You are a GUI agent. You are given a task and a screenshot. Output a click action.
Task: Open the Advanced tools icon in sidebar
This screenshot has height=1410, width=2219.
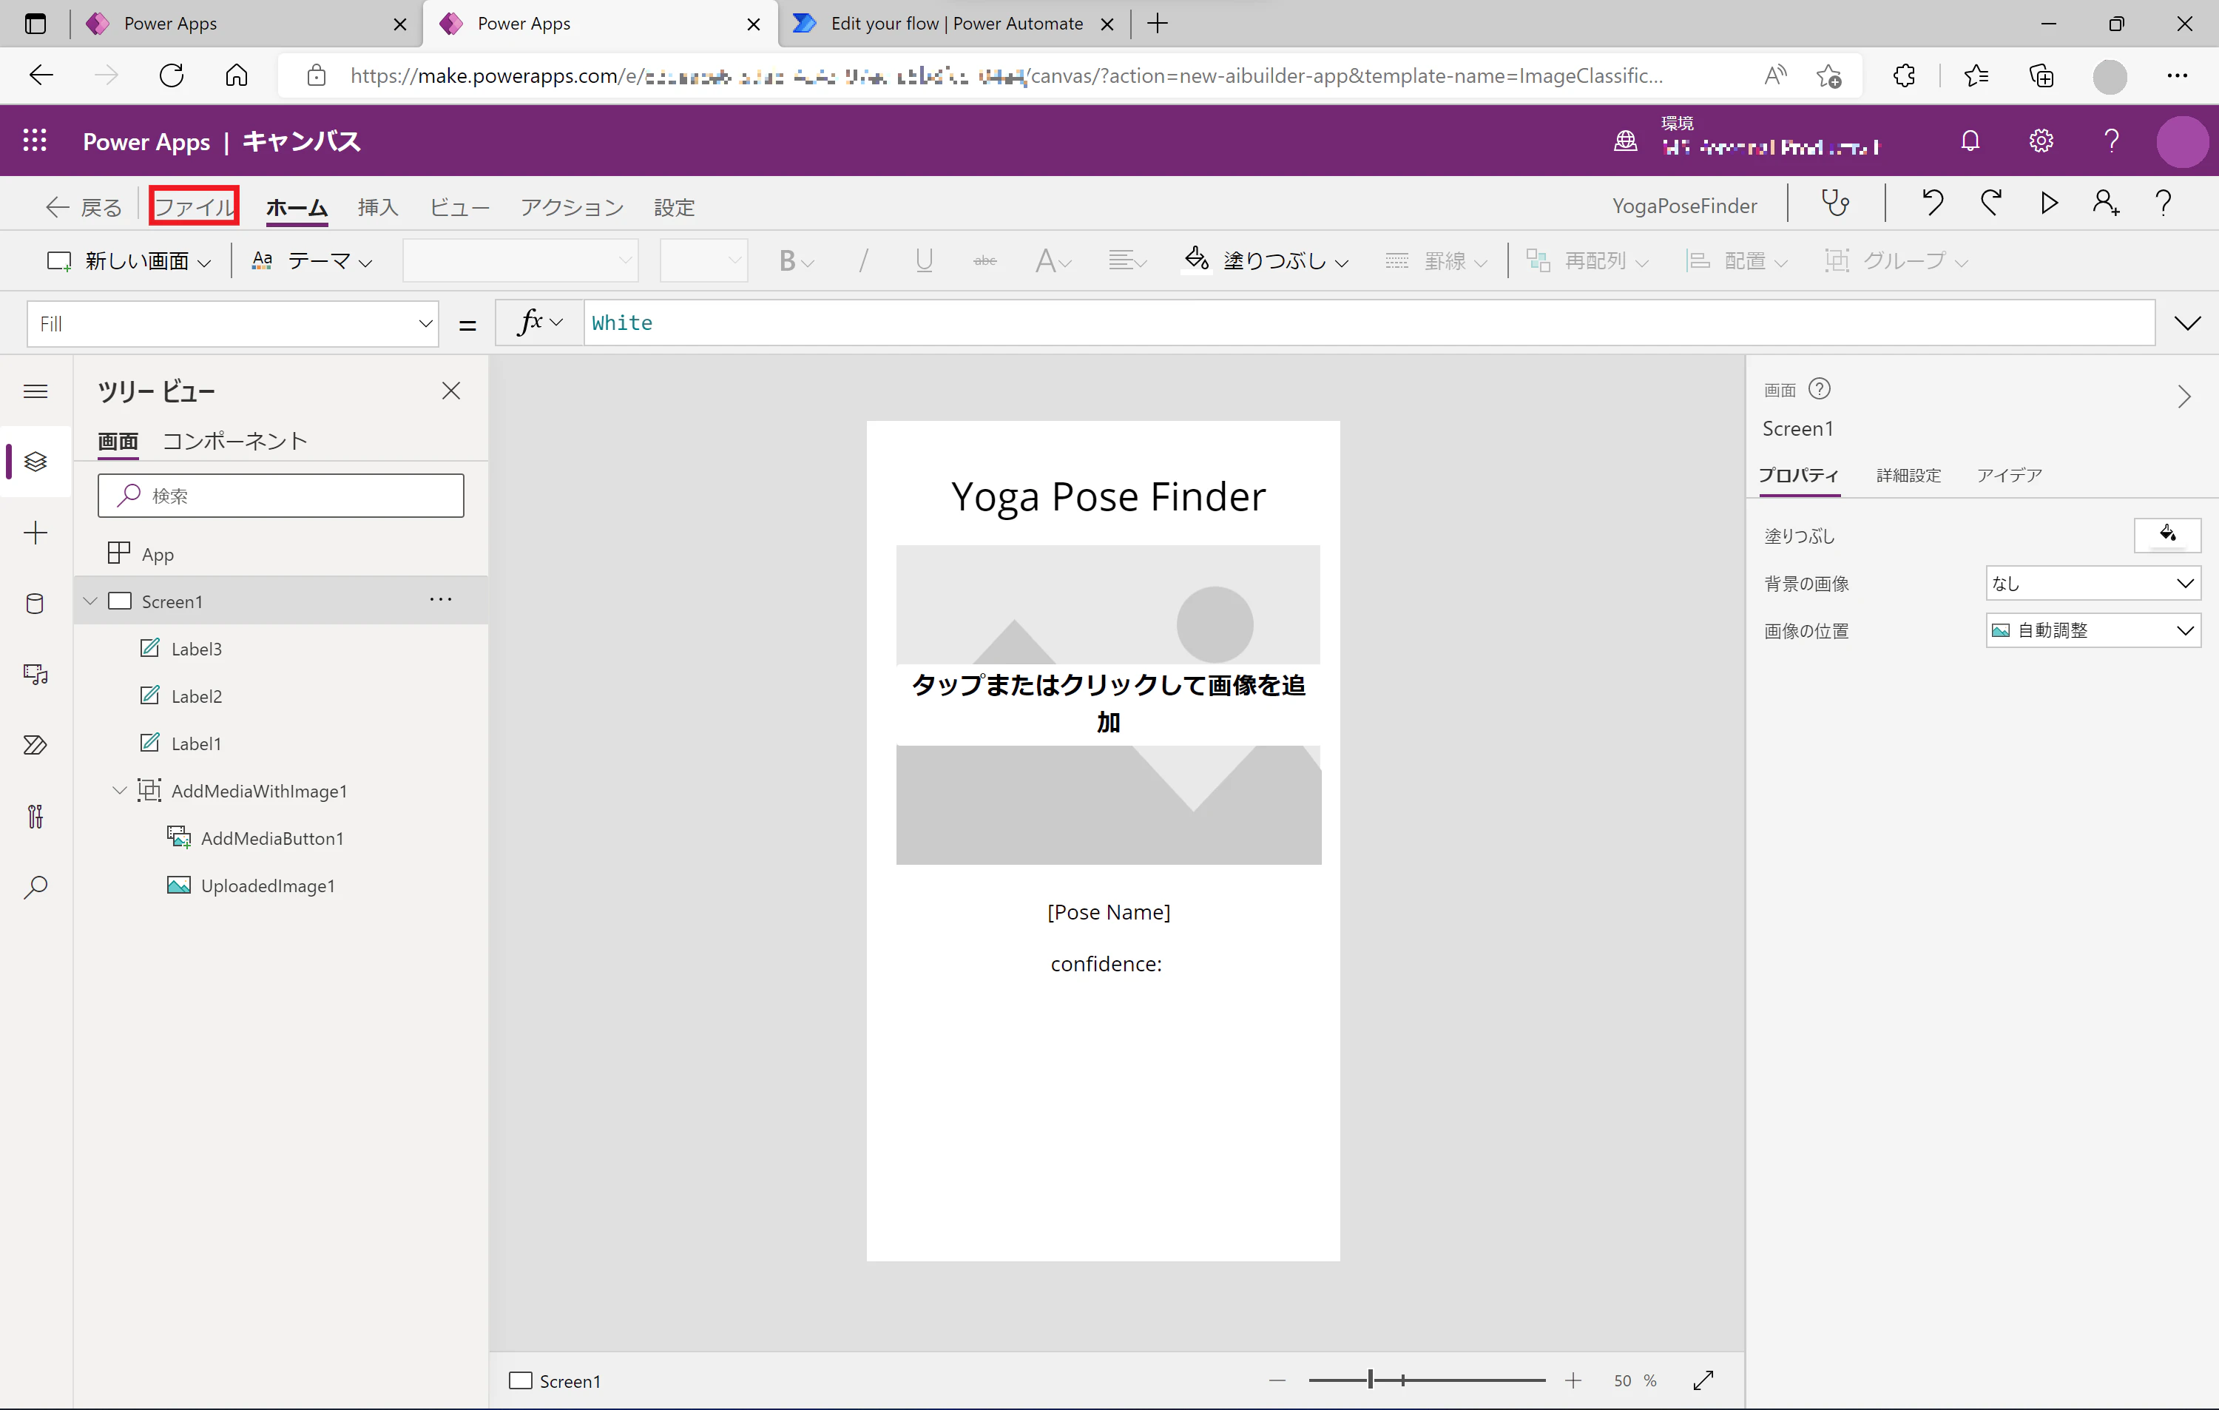click(35, 817)
